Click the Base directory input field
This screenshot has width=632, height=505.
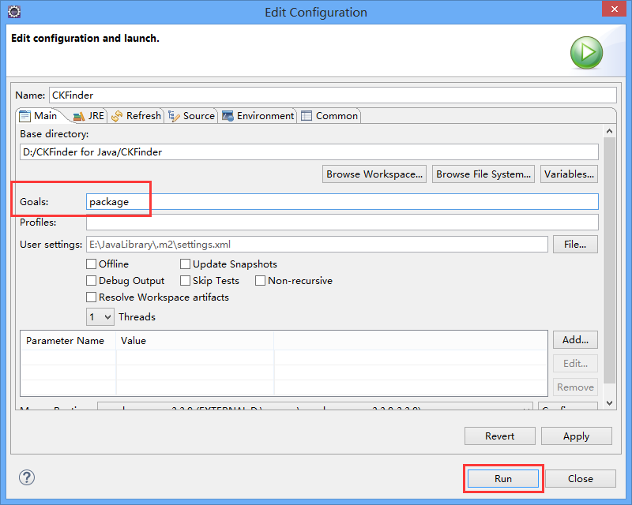pos(309,152)
